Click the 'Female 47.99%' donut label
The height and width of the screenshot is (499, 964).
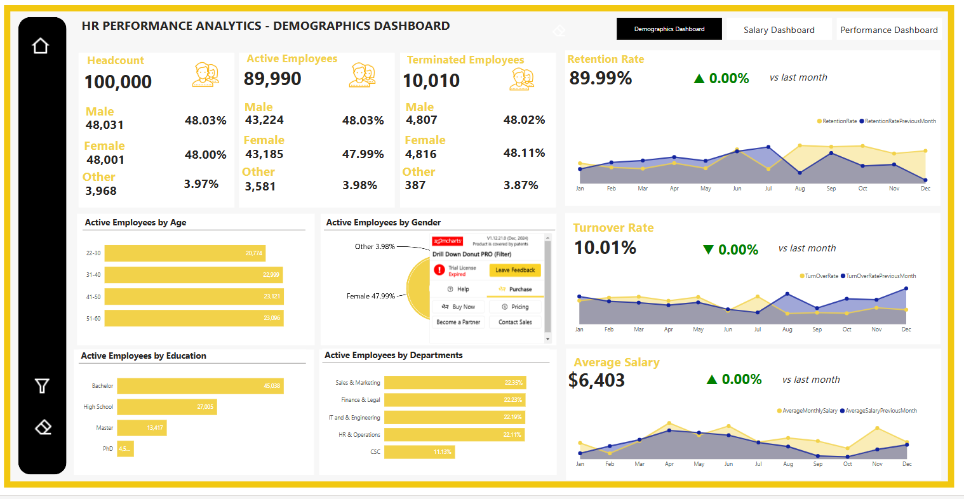point(371,296)
